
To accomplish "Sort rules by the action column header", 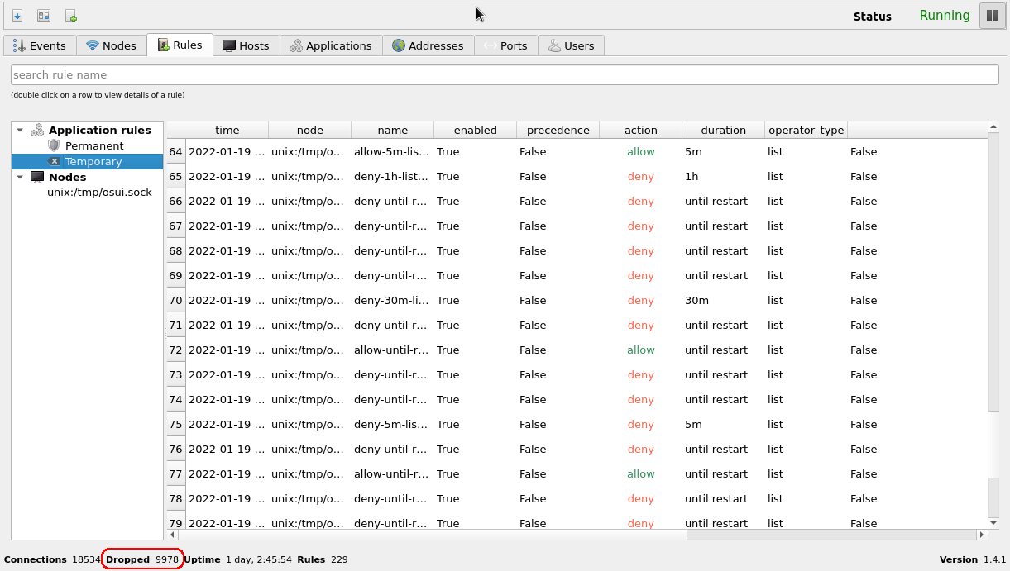I will [641, 130].
